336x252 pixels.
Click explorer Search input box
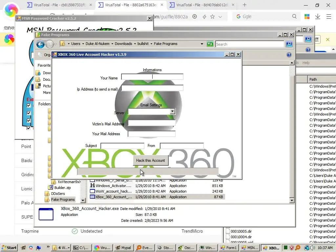(x=250, y=44)
